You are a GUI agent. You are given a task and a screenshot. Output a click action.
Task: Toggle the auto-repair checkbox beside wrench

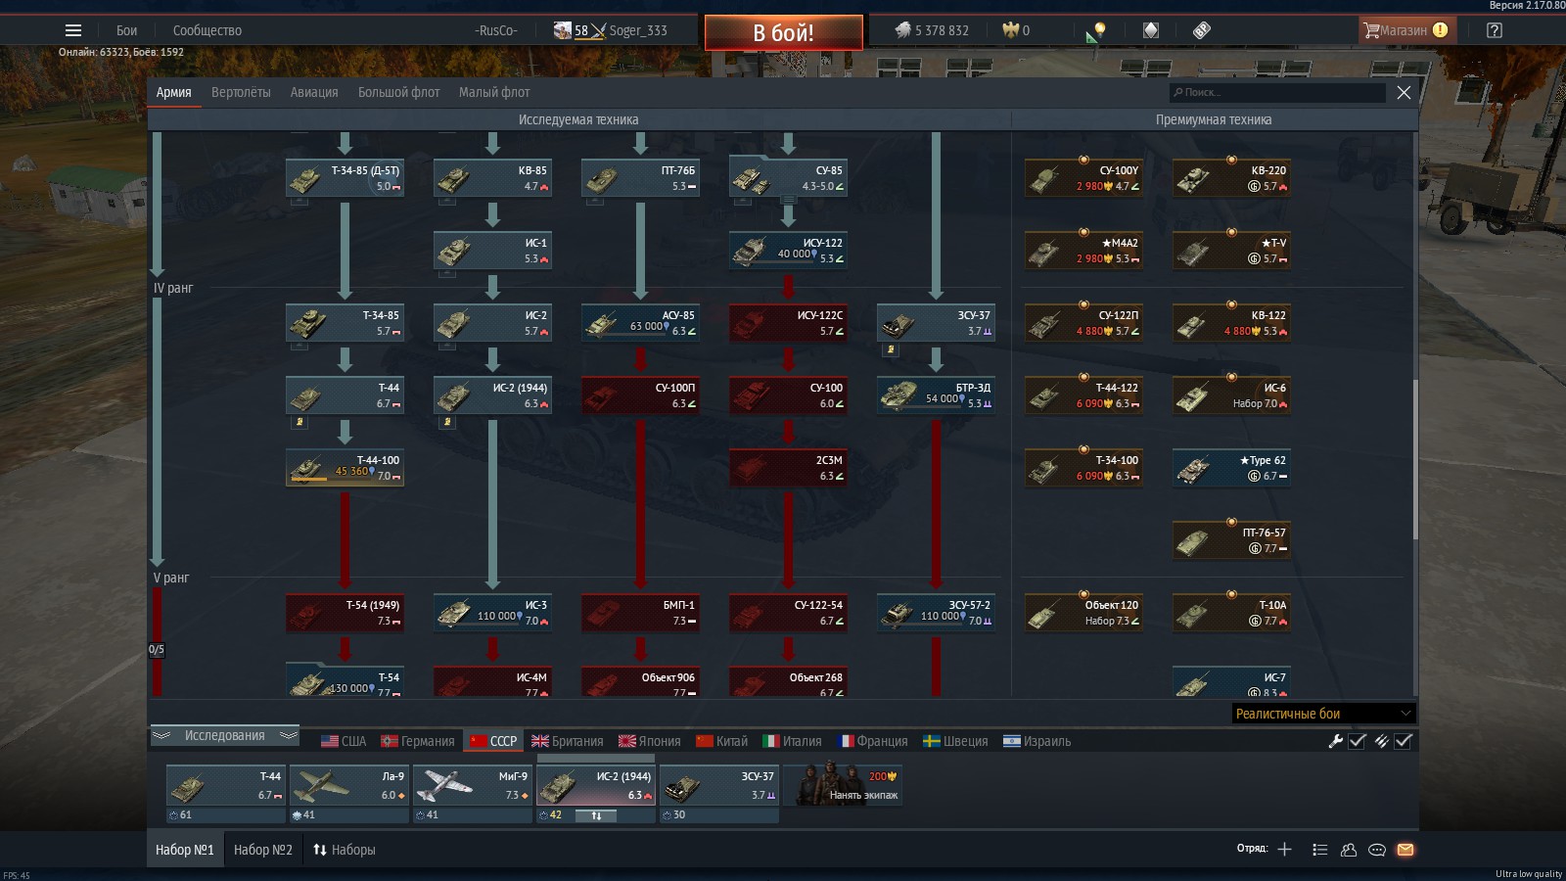click(1357, 741)
